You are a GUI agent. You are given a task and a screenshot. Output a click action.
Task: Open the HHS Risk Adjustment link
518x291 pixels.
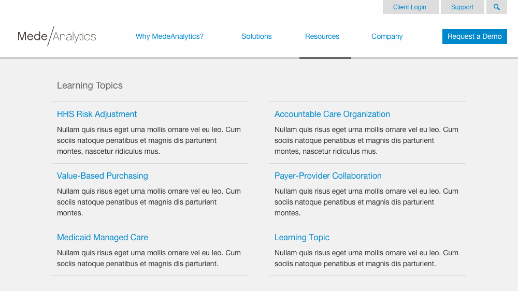pyautogui.click(x=97, y=114)
